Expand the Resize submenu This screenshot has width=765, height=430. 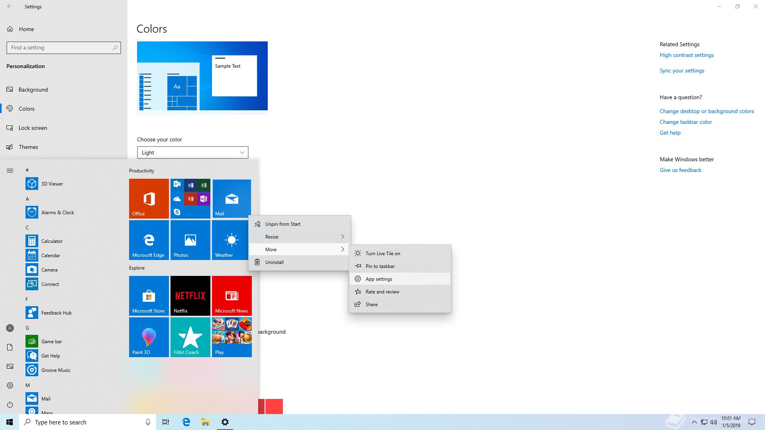(300, 236)
